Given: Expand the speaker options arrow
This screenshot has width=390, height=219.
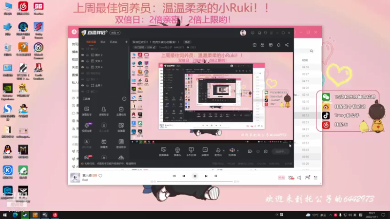Looking at the screenshot, I should [x=238, y=150].
